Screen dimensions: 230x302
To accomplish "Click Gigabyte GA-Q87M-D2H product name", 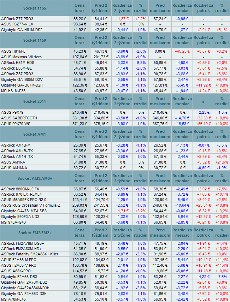I will 22,85.
